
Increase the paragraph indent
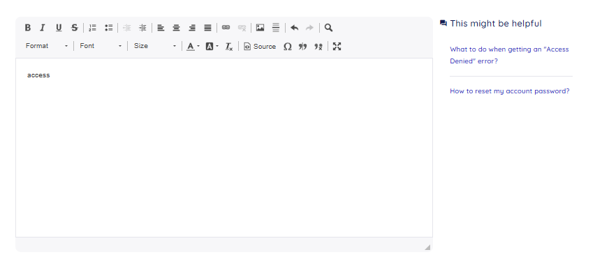click(142, 28)
